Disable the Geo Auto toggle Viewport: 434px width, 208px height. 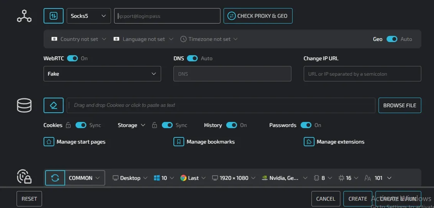[x=392, y=39]
